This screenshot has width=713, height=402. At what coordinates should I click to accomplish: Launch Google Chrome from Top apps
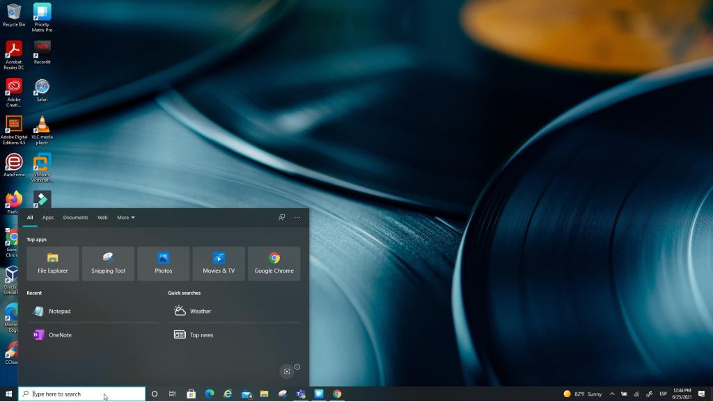click(x=274, y=264)
